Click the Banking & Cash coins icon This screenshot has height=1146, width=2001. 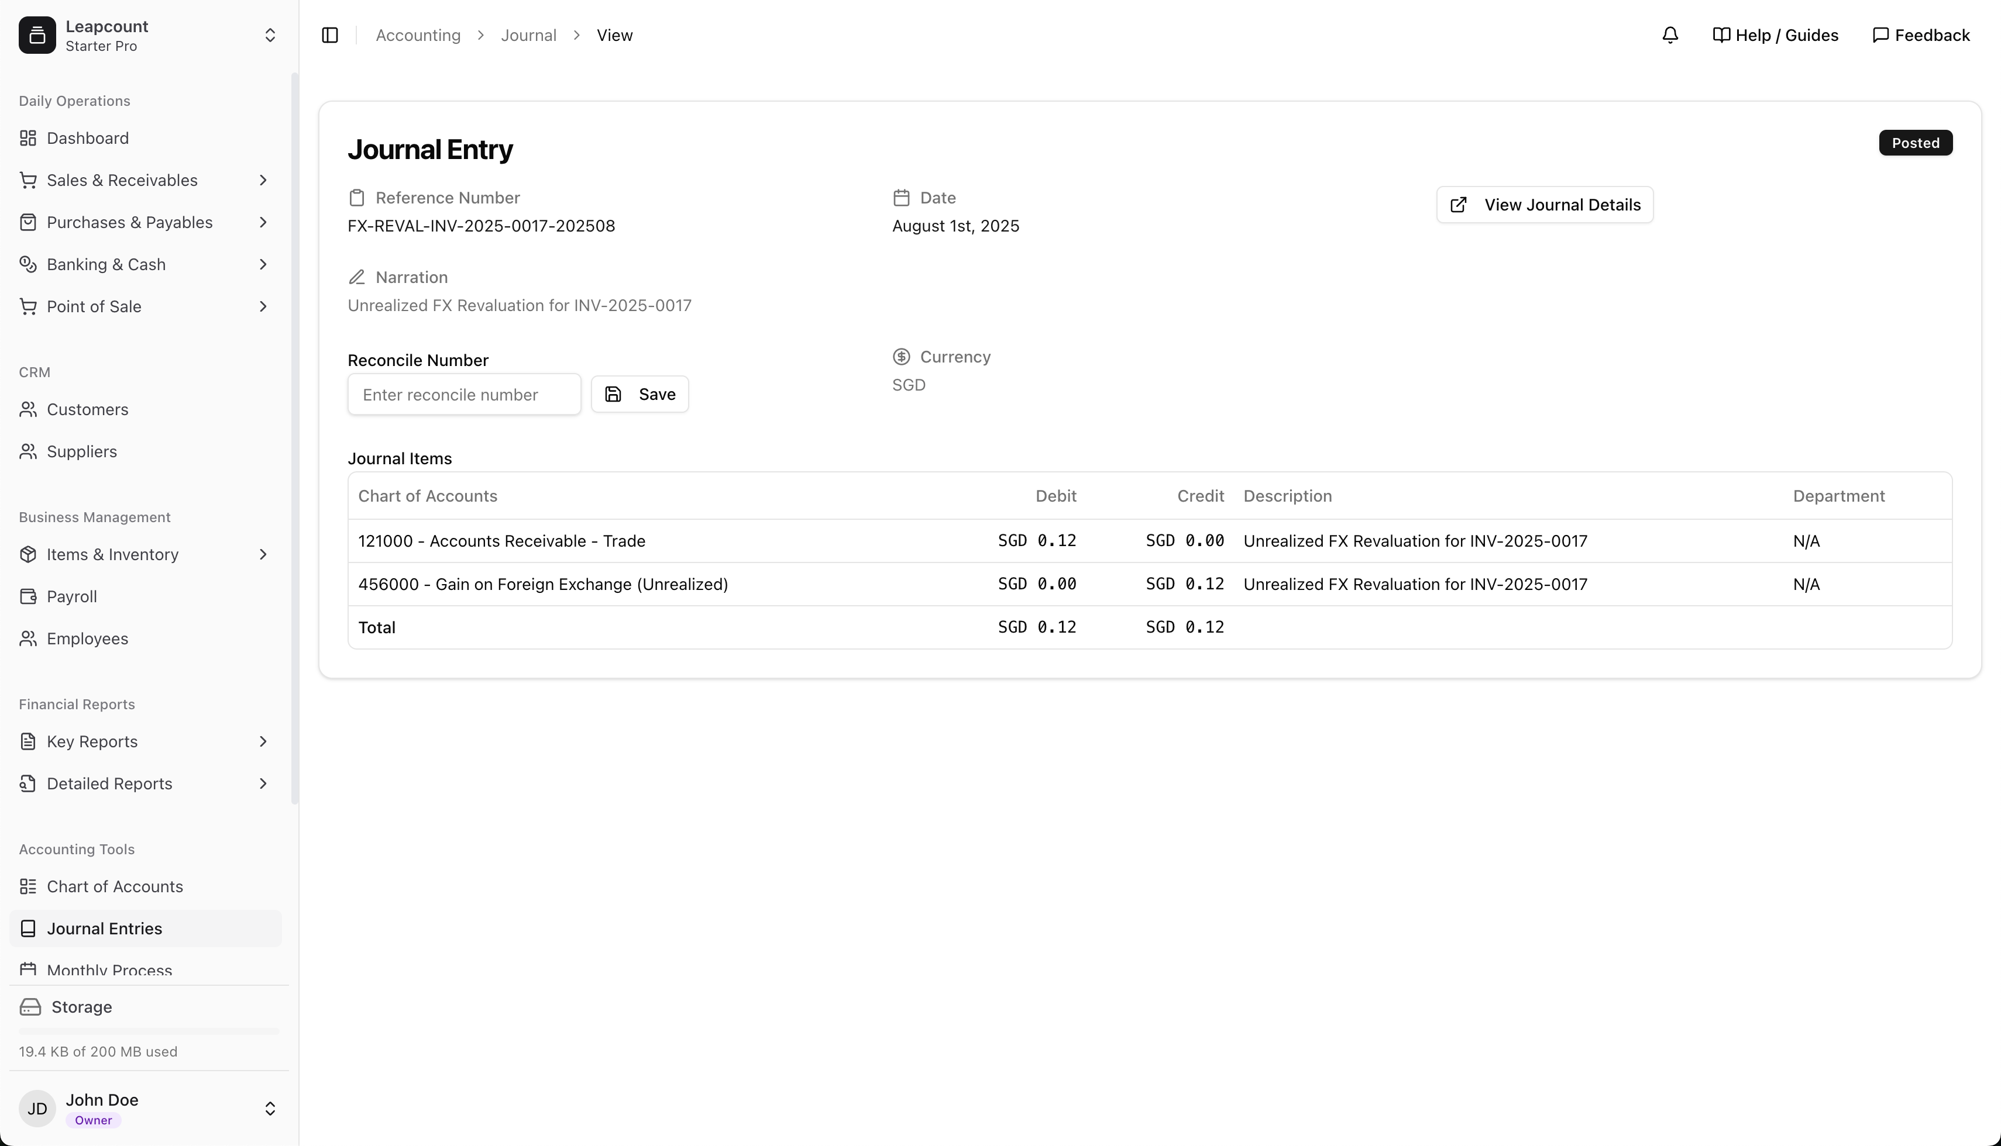[x=28, y=264]
